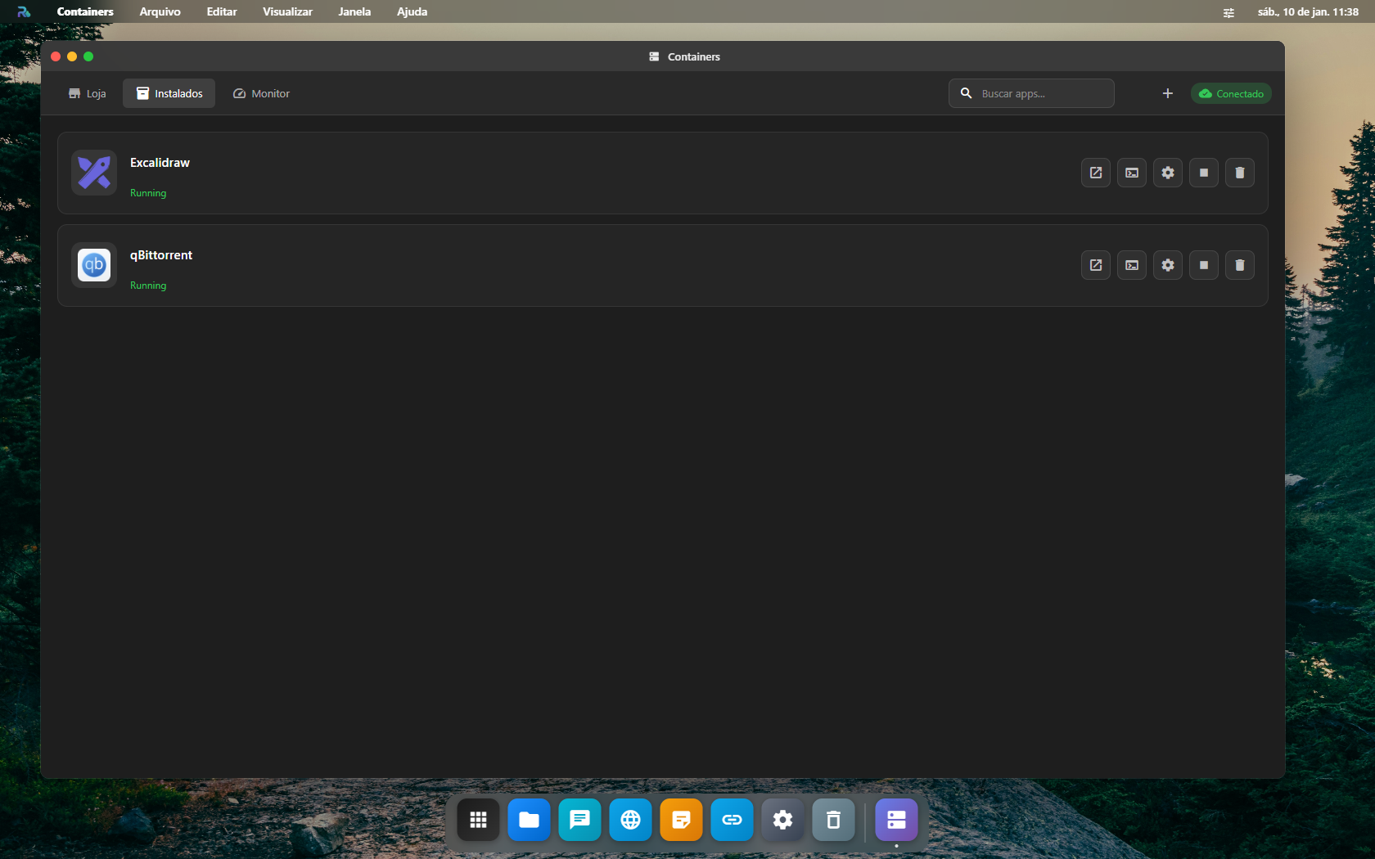
Task: Open the Monitor tab
Action: point(261,93)
